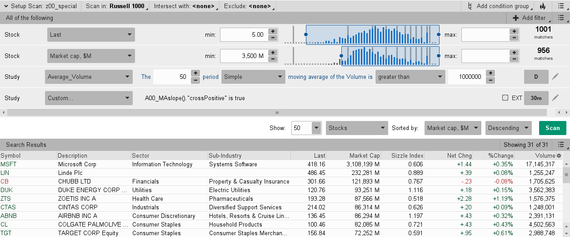570x237 pixels.
Task: Decrease the 1000000 volume threshold
Action: (490, 80)
